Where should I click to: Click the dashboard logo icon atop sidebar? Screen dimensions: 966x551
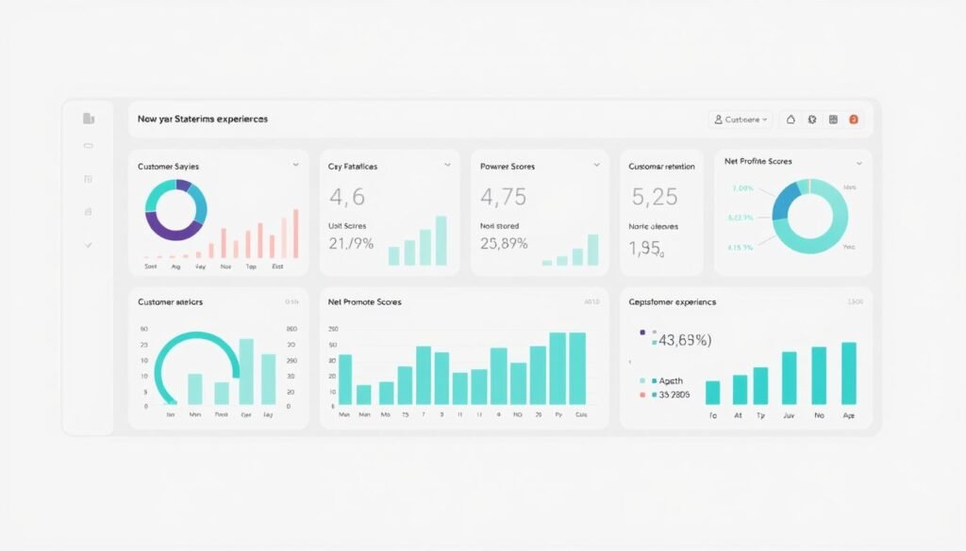click(x=89, y=119)
